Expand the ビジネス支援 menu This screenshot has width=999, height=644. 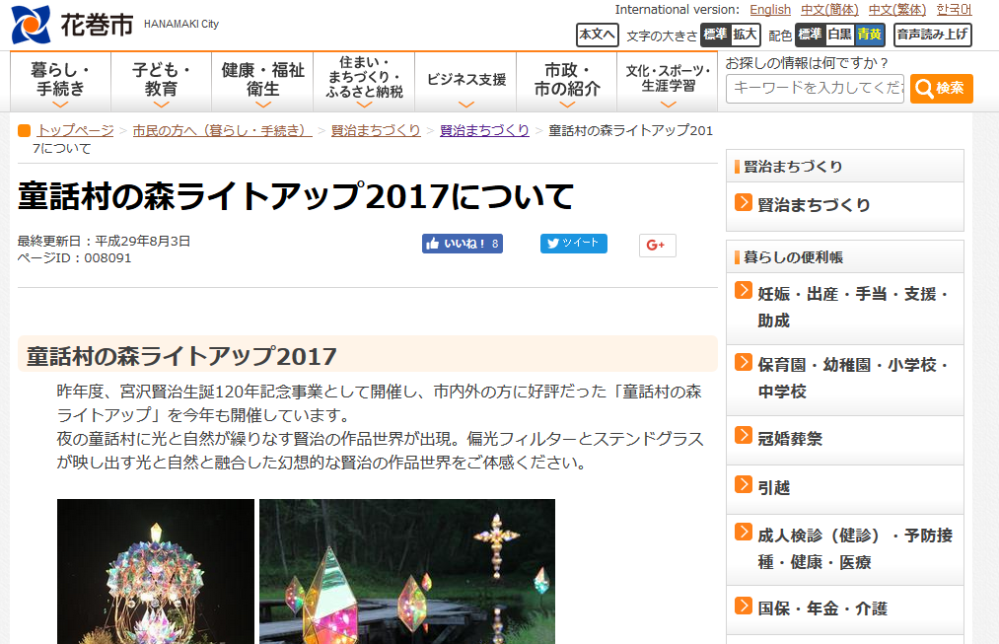click(465, 82)
